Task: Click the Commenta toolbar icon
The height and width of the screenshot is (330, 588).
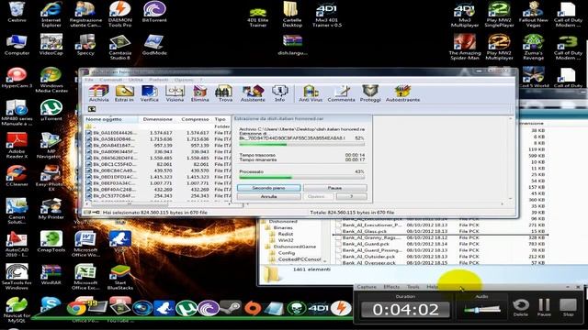Action: (x=341, y=93)
